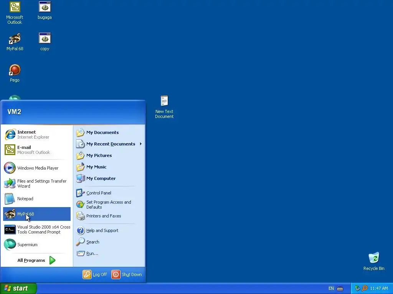Click the start button on the taskbar
The height and width of the screenshot is (294, 393).
point(18,288)
